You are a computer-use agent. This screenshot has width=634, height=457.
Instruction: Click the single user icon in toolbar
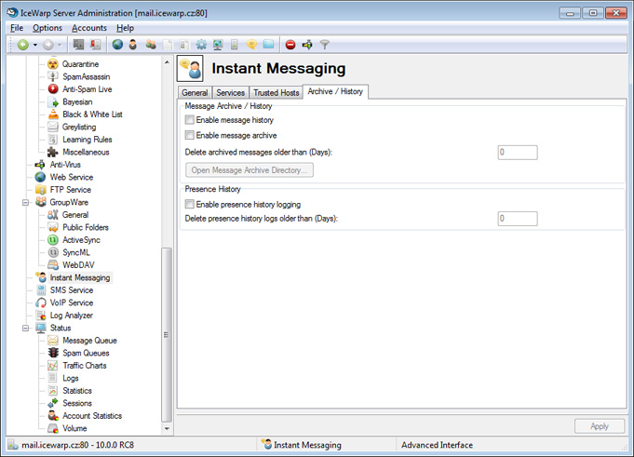point(132,44)
